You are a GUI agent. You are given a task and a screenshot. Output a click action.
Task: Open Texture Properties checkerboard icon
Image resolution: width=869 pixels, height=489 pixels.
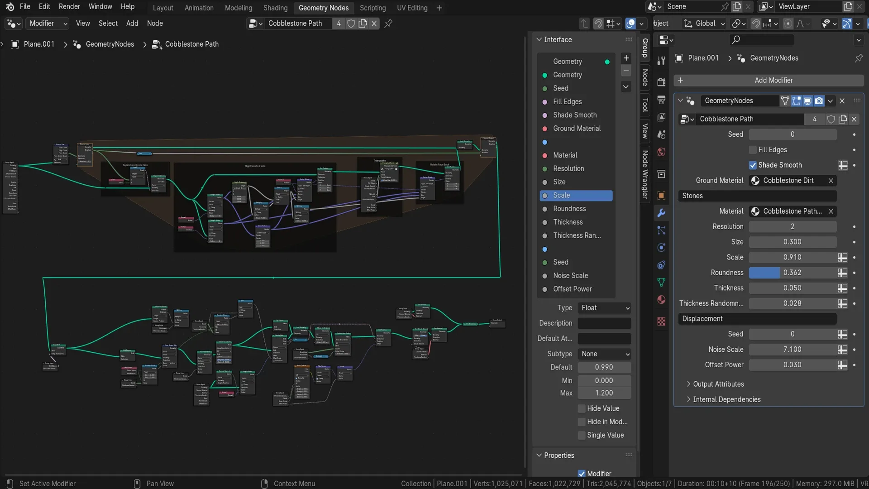click(x=661, y=322)
